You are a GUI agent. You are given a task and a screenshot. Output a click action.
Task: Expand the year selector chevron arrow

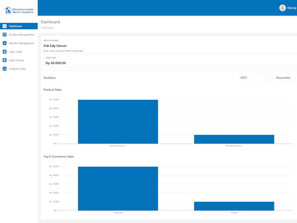pos(270,78)
